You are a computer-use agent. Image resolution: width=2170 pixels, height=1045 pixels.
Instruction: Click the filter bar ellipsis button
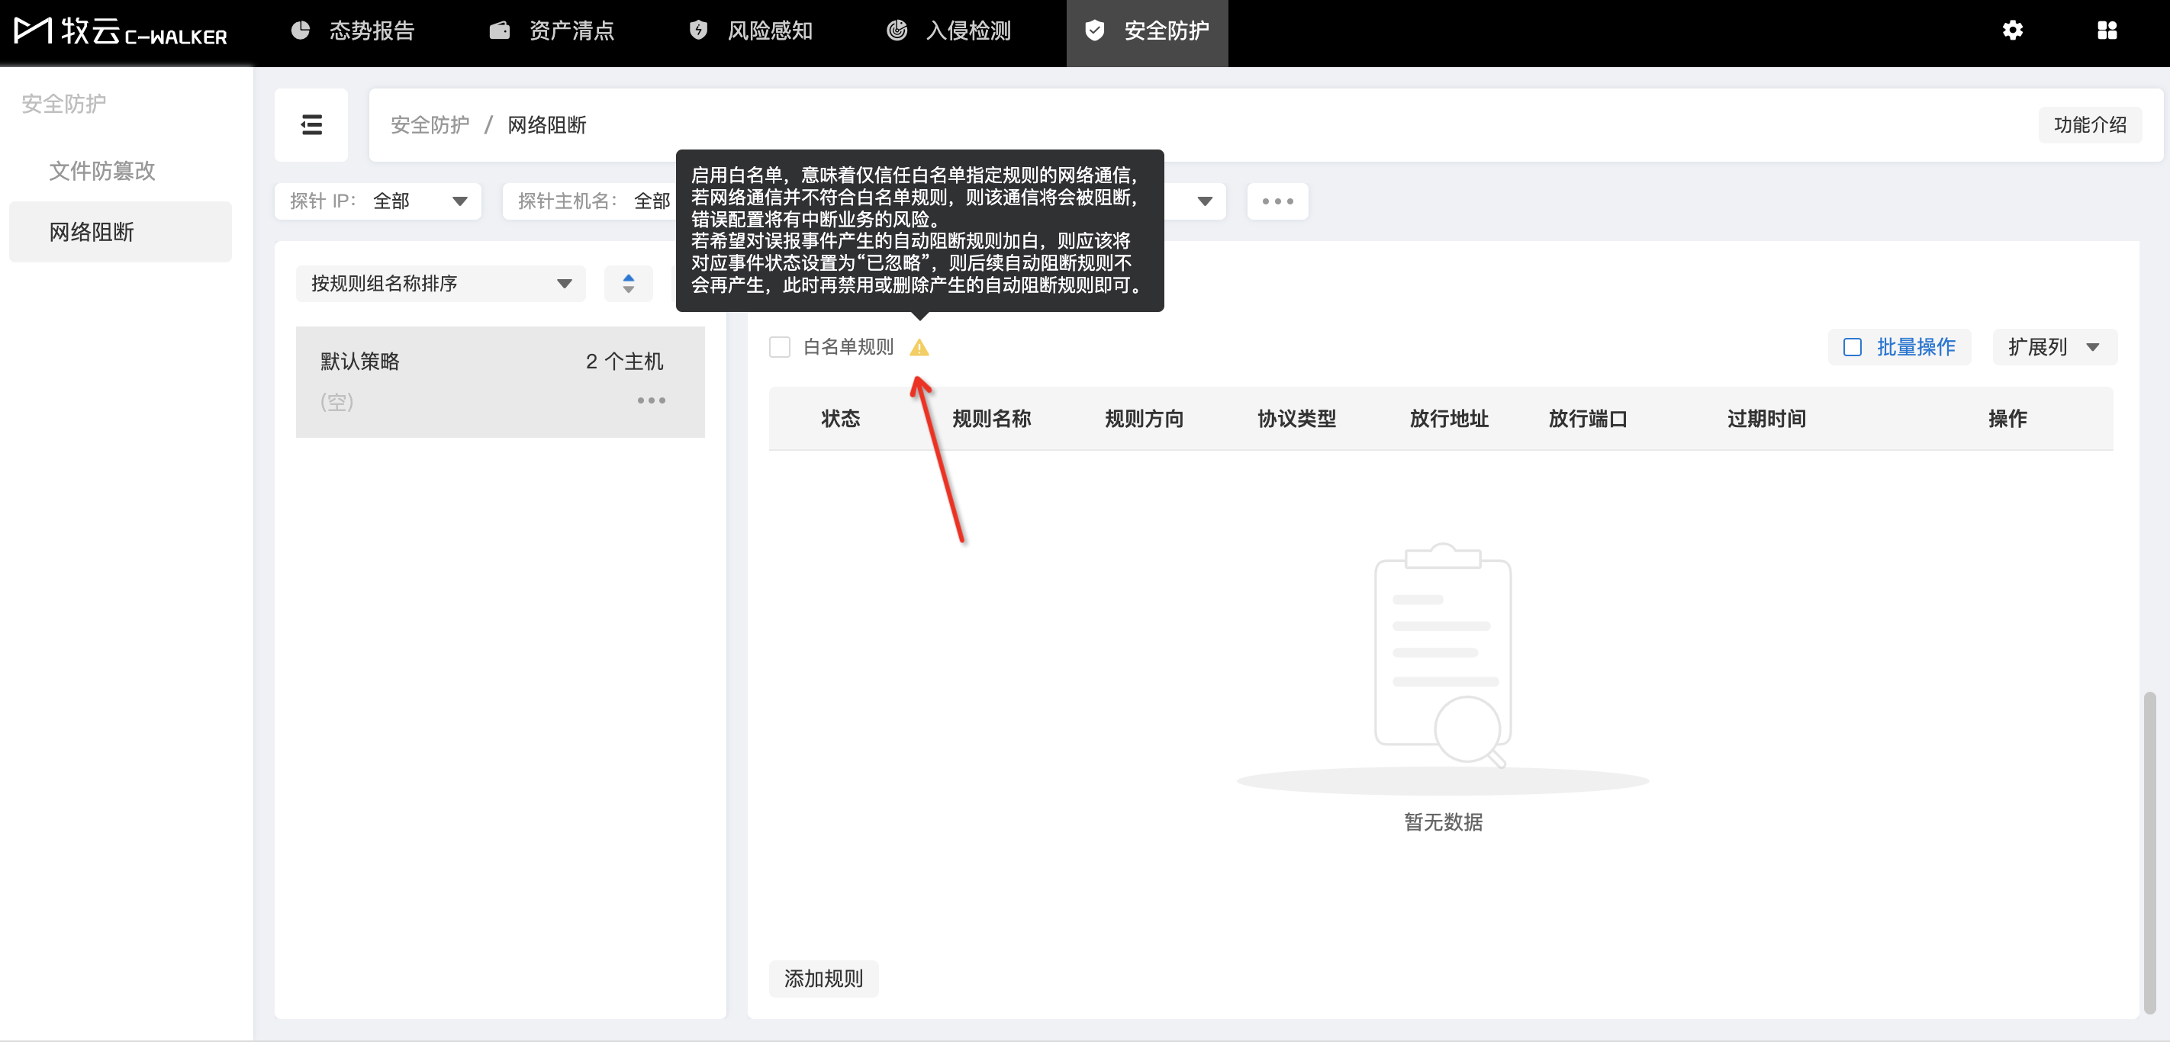click(x=1277, y=201)
